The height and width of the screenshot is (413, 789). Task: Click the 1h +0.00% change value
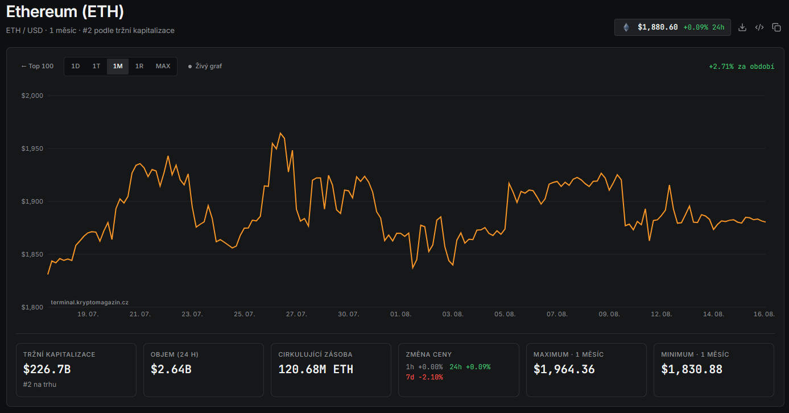[x=424, y=367]
